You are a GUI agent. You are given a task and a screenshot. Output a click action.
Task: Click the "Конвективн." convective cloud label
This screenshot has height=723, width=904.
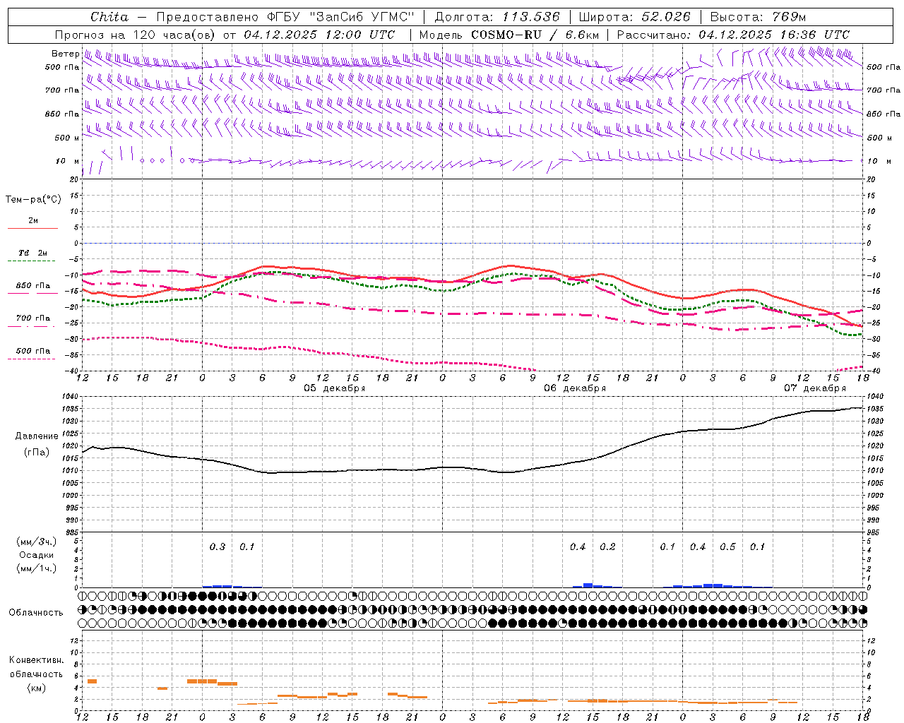coord(37,660)
